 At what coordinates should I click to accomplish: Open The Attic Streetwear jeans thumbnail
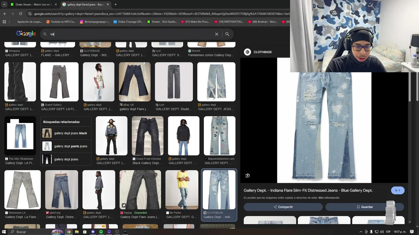[20, 135]
